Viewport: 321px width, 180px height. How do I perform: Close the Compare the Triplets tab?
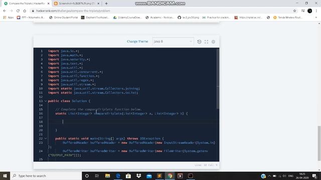[49, 3]
